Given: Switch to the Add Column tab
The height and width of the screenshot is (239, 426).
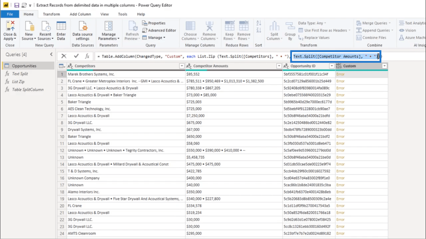Looking at the screenshot, I should pos(80,14).
